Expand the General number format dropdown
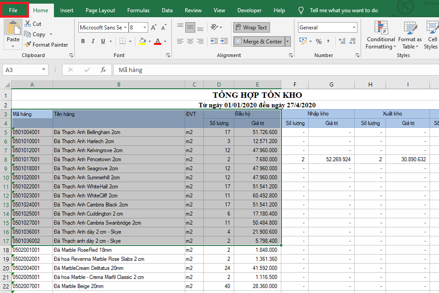This screenshot has width=439, height=293. click(x=354, y=28)
